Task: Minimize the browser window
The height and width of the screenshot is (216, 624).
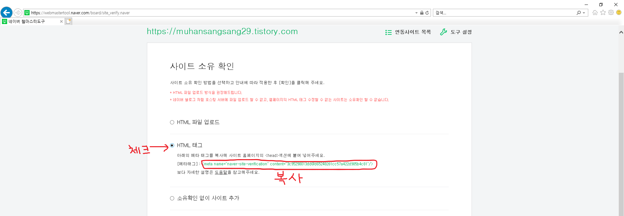Action: pos(586,5)
